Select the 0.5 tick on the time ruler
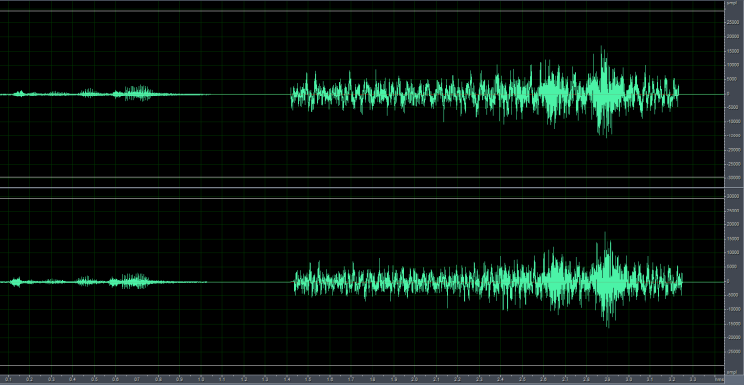This screenshot has width=744, height=385. [94, 380]
